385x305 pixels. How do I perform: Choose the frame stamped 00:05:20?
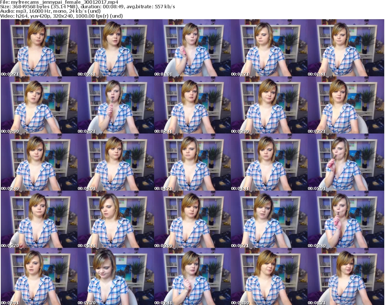39,219
